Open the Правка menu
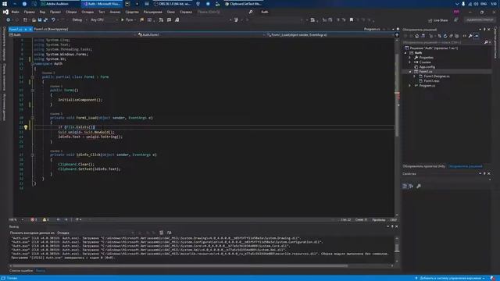Screen dimensions: 500x281 coord(29,12)
